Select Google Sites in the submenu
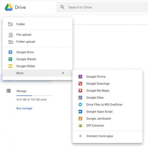This screenshot has width=148, height=149. [107, 97]
